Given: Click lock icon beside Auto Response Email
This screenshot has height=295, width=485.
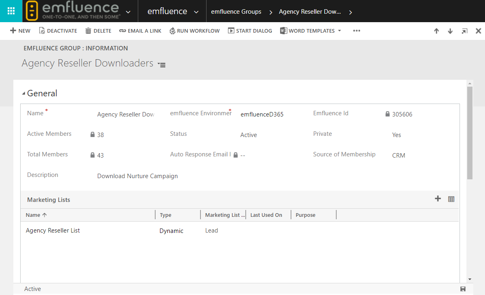Looking at the screenshot, I should pyautogui.click(x=236, y=155).
